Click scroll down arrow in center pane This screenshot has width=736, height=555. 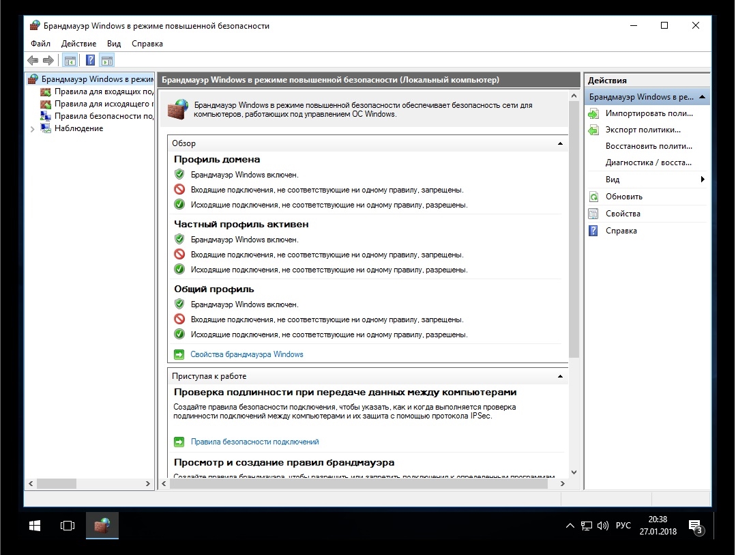tap(574, 472)
